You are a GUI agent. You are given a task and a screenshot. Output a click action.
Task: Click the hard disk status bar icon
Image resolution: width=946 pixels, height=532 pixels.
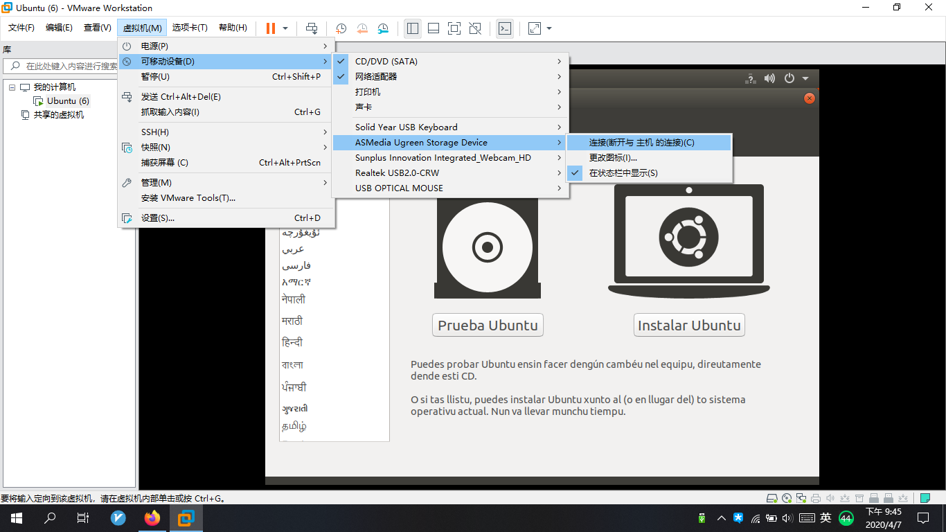[x=771, y=497]
